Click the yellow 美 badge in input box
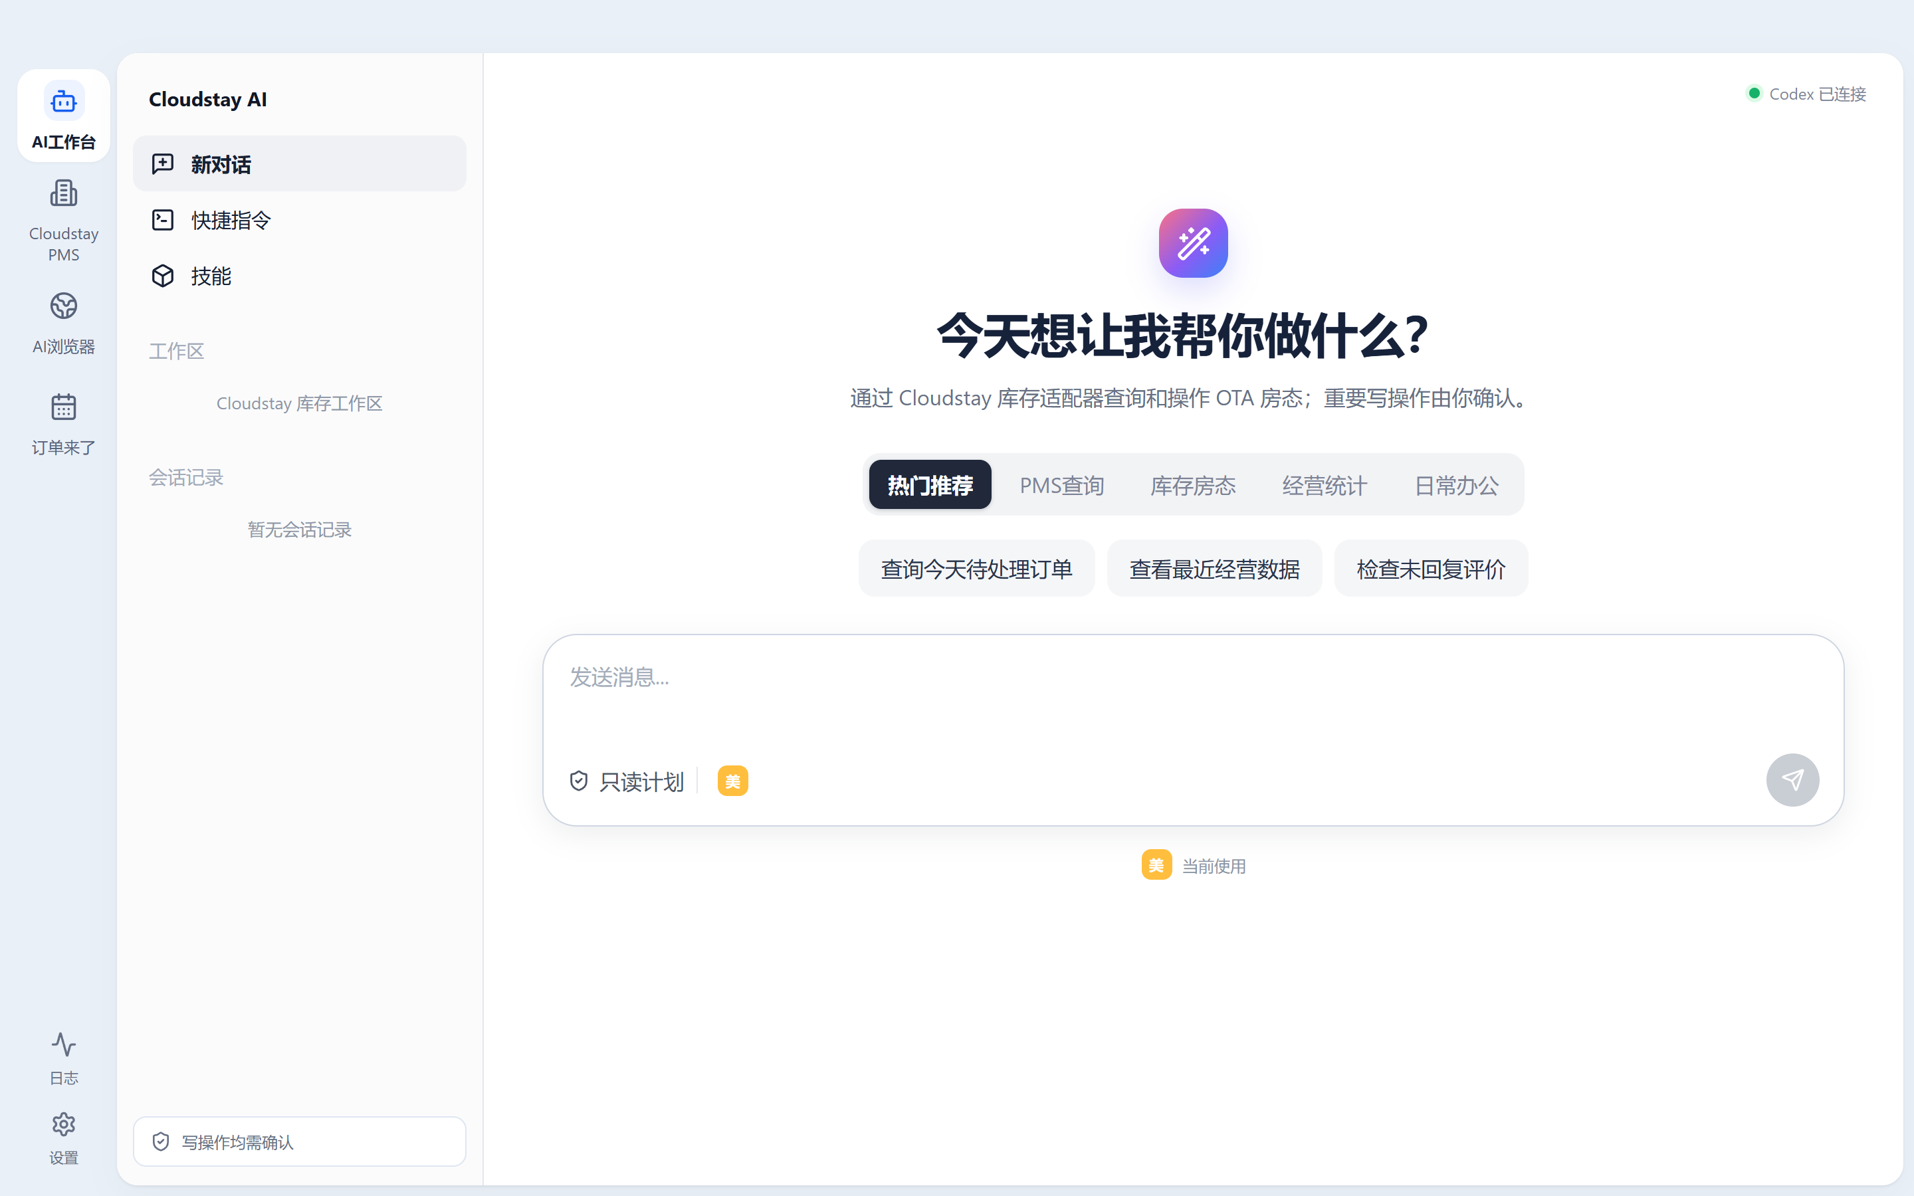The image size is (1914, 1196). 732,781
